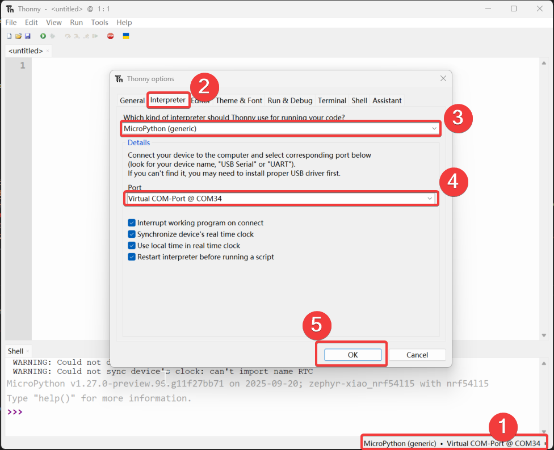Screen dimensions: 554x450
Task: Close the untitled editor tab
Action: 48,51
